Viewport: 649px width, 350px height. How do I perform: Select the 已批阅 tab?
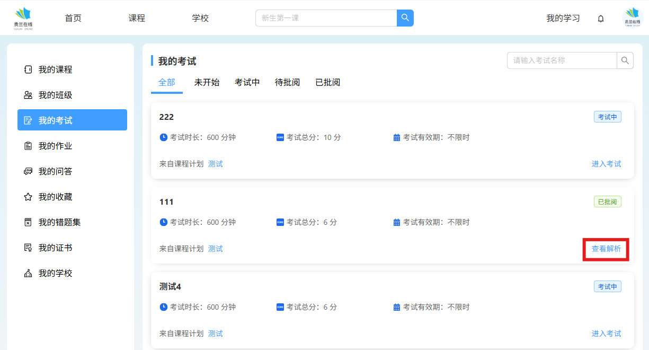coord(327,82)
